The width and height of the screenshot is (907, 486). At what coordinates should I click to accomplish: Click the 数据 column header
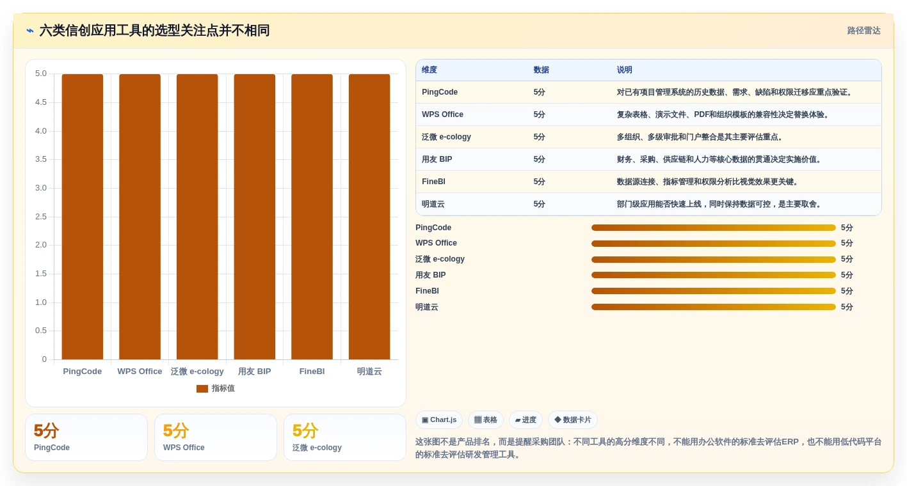[x=542, y=70]
